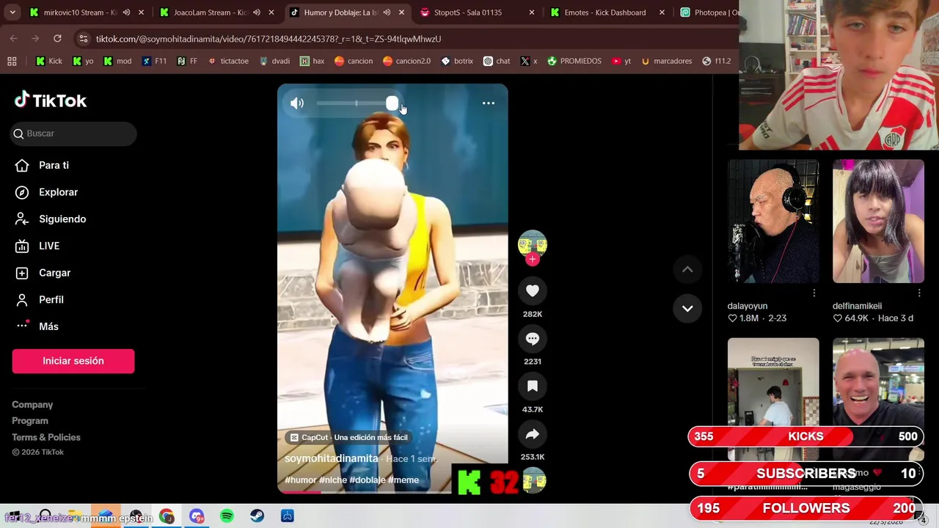
Task: Open Spotify from the taskbar
Action: (227, 516)
